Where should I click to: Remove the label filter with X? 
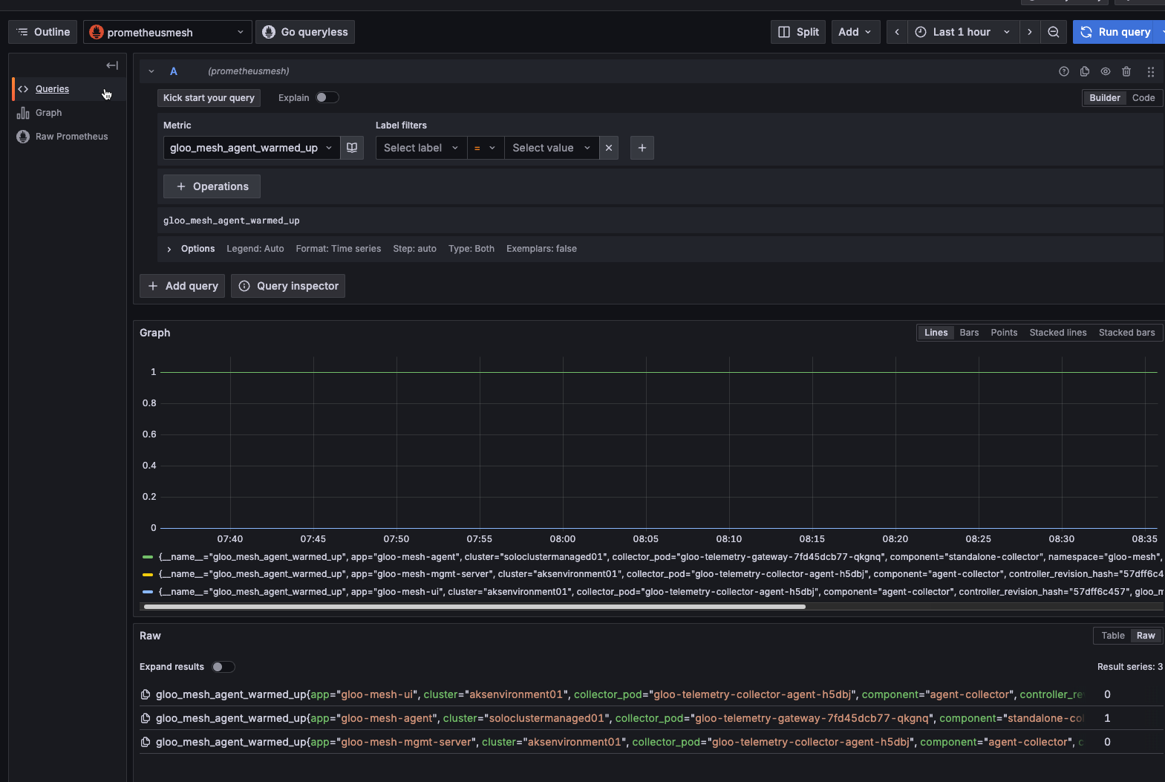pos(609,148)
